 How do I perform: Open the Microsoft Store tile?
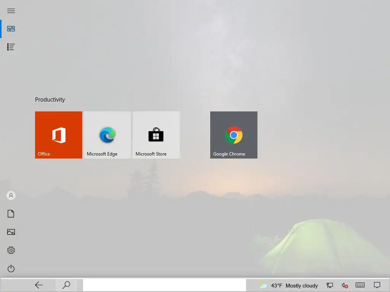coord(156,135)
